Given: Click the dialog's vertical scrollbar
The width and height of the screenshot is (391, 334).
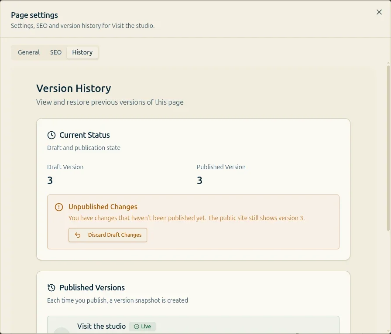Looking at the screenshot, I should (388, 148).
